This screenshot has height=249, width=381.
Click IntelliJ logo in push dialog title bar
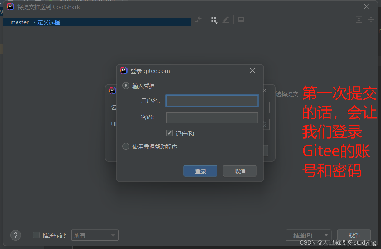tap(11, 7)
